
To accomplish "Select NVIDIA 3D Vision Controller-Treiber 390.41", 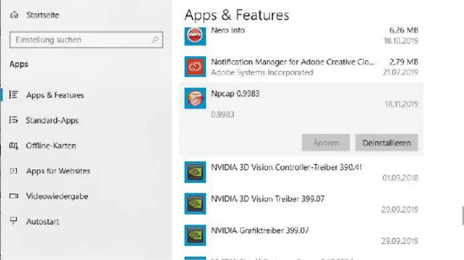I will click(x=286, y=167).
